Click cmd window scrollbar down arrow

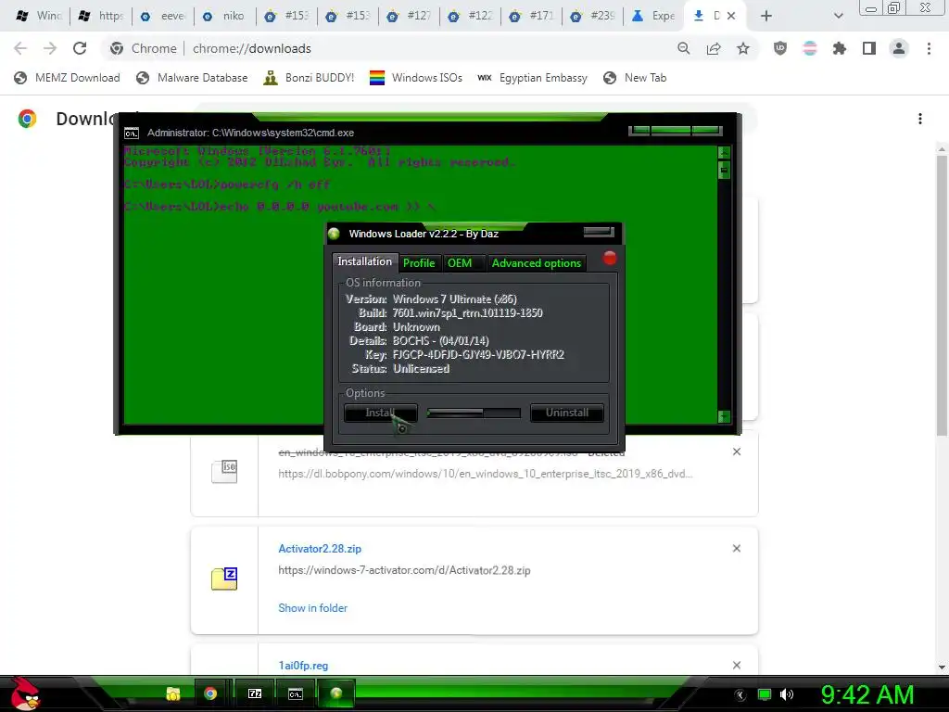tap(724, 416)
